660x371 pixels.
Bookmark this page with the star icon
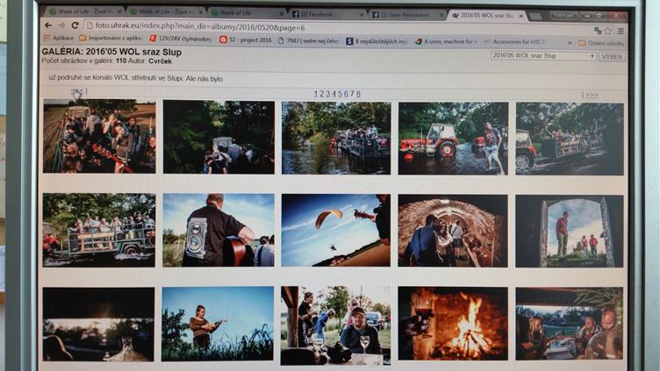(608, 31)
